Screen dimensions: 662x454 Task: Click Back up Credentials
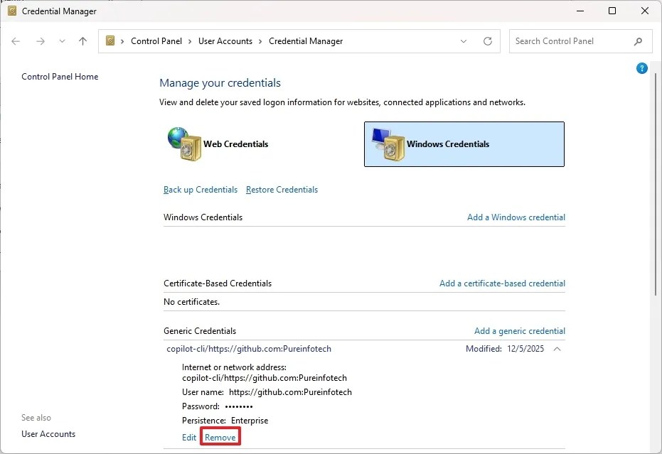pyautogui.click(x=200, y=190)
